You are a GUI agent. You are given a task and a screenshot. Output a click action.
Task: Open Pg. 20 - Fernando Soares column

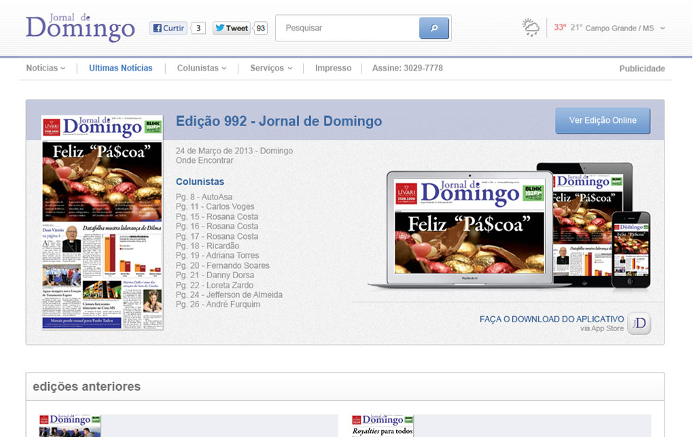(223, 266)
